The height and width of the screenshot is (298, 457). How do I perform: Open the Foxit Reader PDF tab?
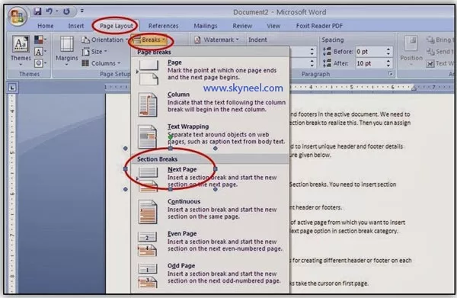click(319, 26)
